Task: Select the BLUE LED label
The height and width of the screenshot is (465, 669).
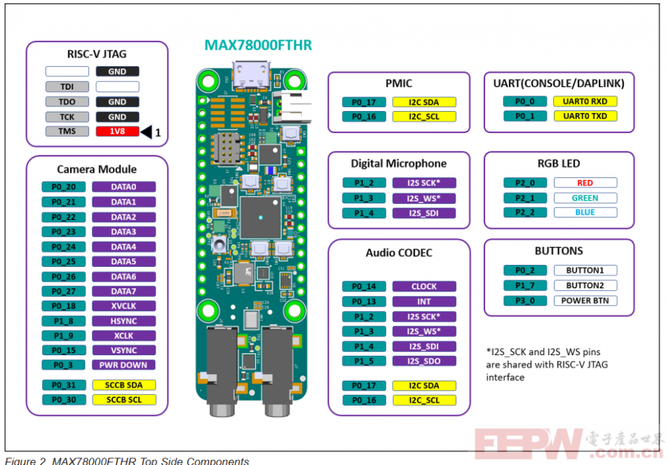Action: tap(585, 213)
